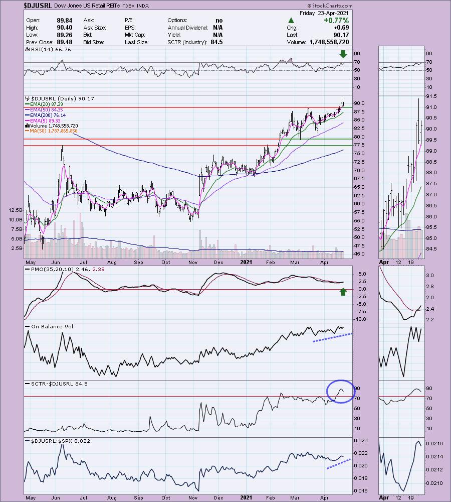The image size is (451, 502).
Task: Click the P/E label
Action: point(129,20)
